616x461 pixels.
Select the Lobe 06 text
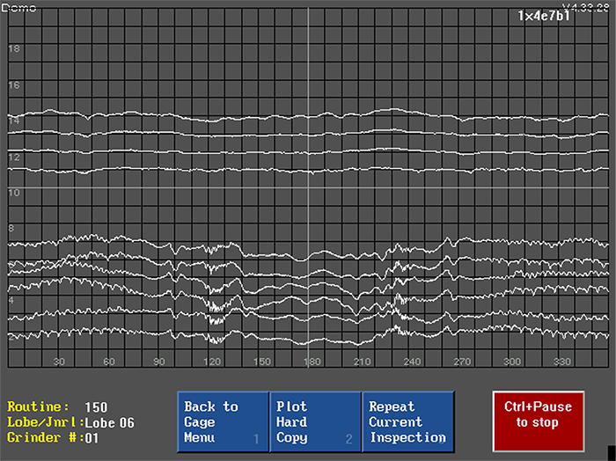110,423
